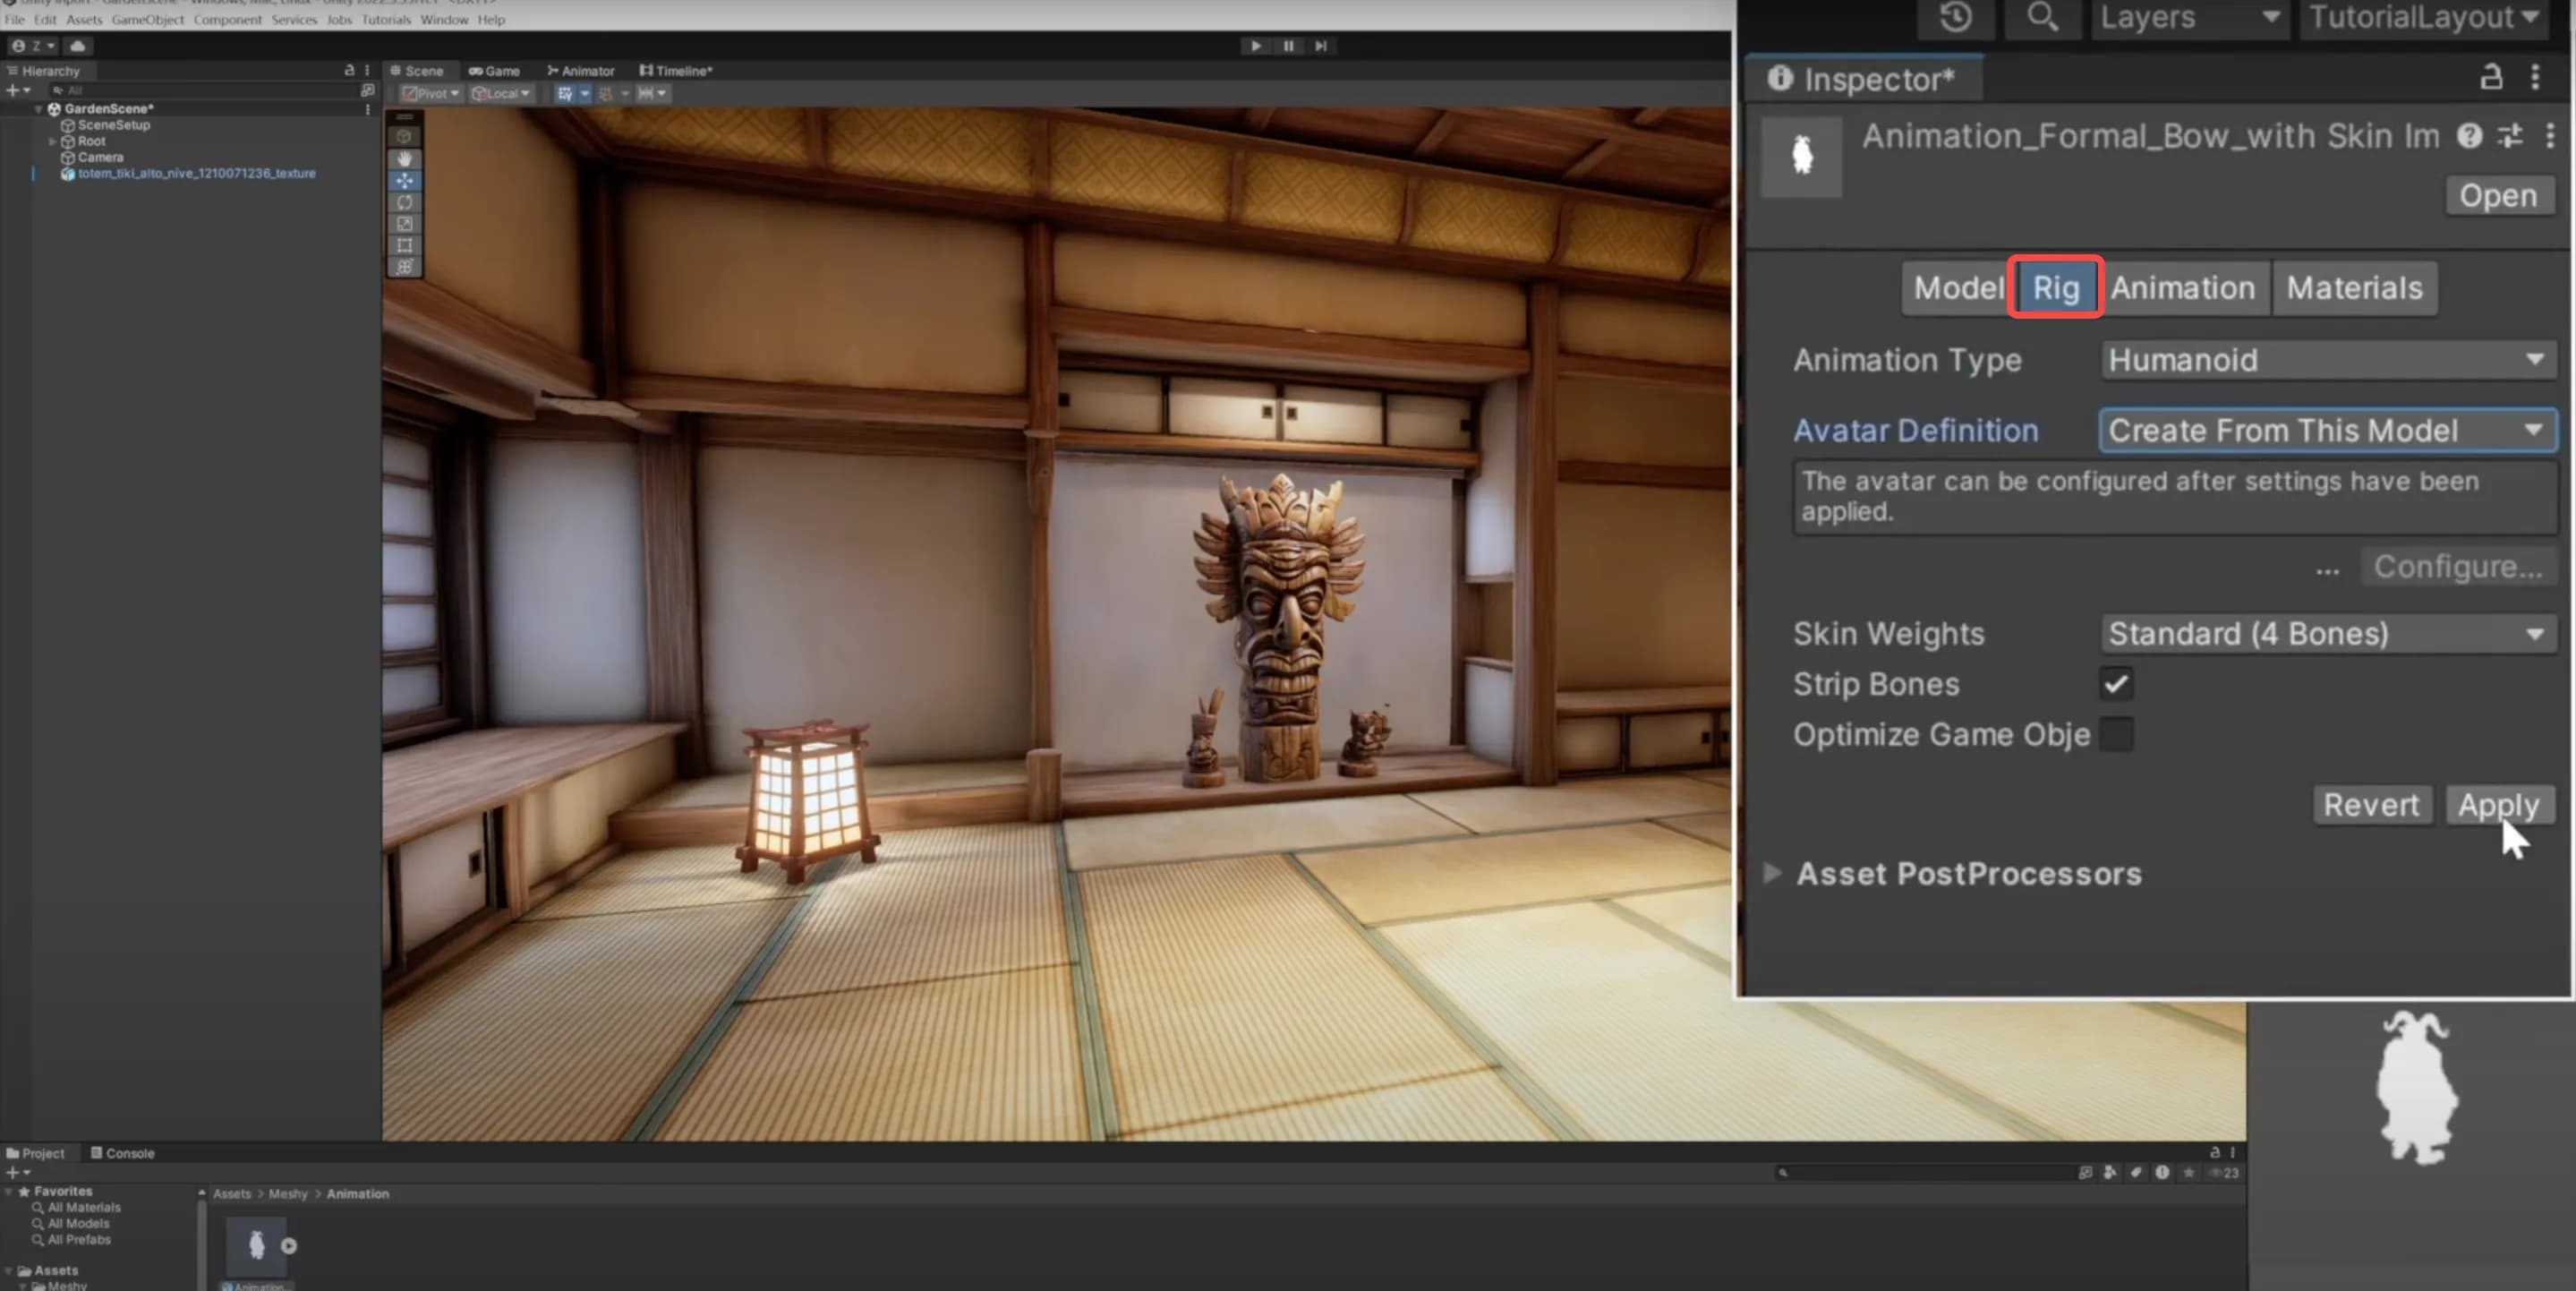This screenshot has width=2576, height=1291.
Task: Switch to the Game tab
Action: (x=494, y=71)
